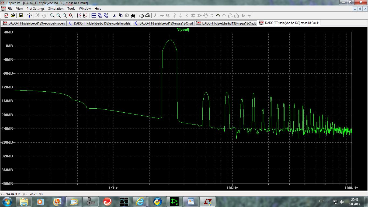368x207 pixels.
Task: Click the Cut scissors icon
Action: click(x=114, y=16)
